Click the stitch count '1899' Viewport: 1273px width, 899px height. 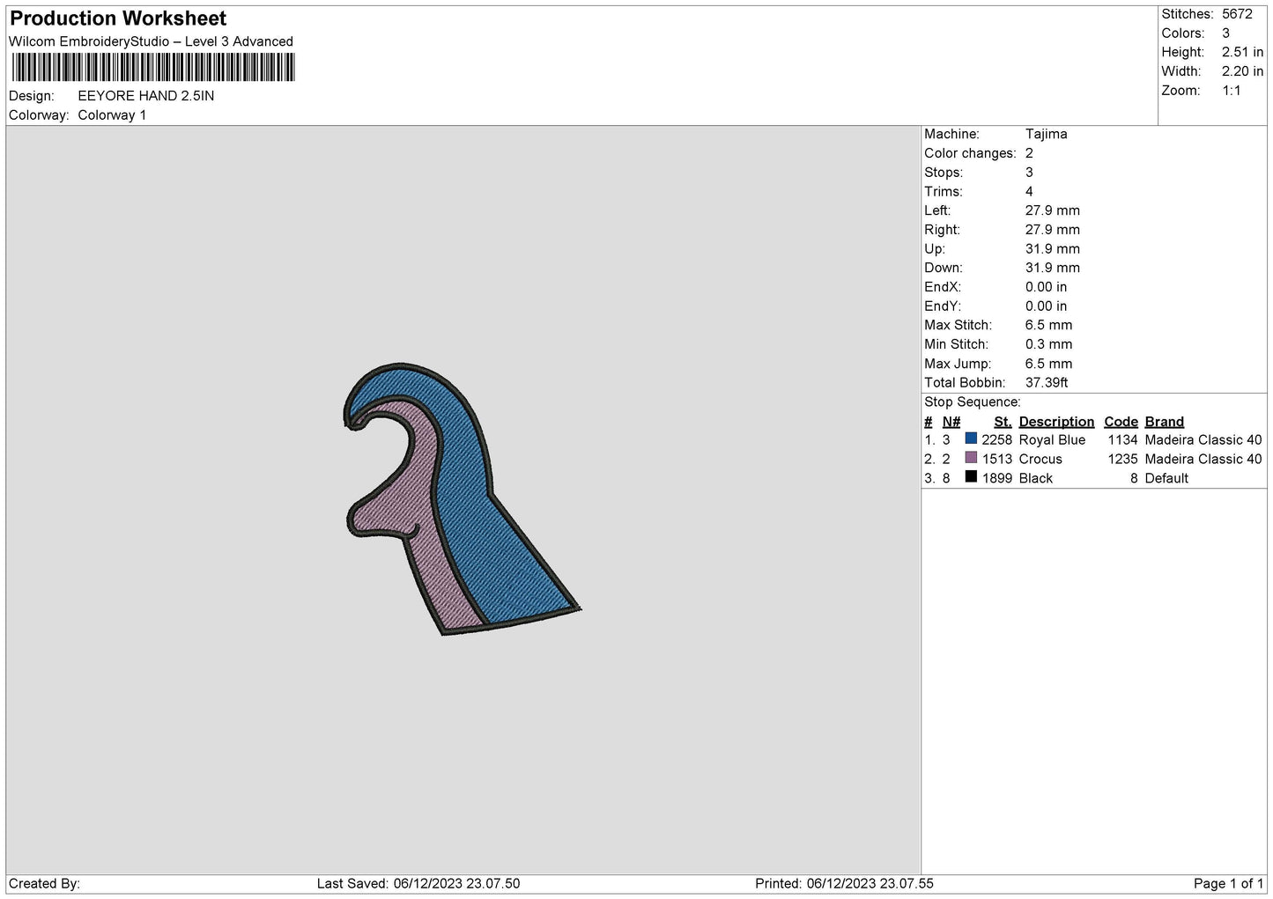[x=997, y=478]
